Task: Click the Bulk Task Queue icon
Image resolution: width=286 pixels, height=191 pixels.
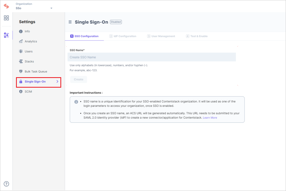Action: [x=21, y=71]
